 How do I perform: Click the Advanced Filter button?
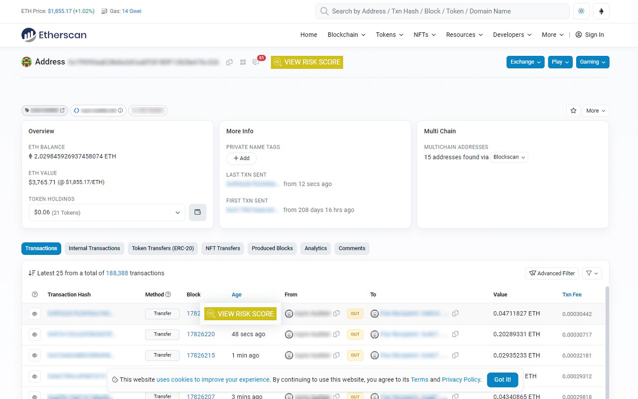point(552,273)
